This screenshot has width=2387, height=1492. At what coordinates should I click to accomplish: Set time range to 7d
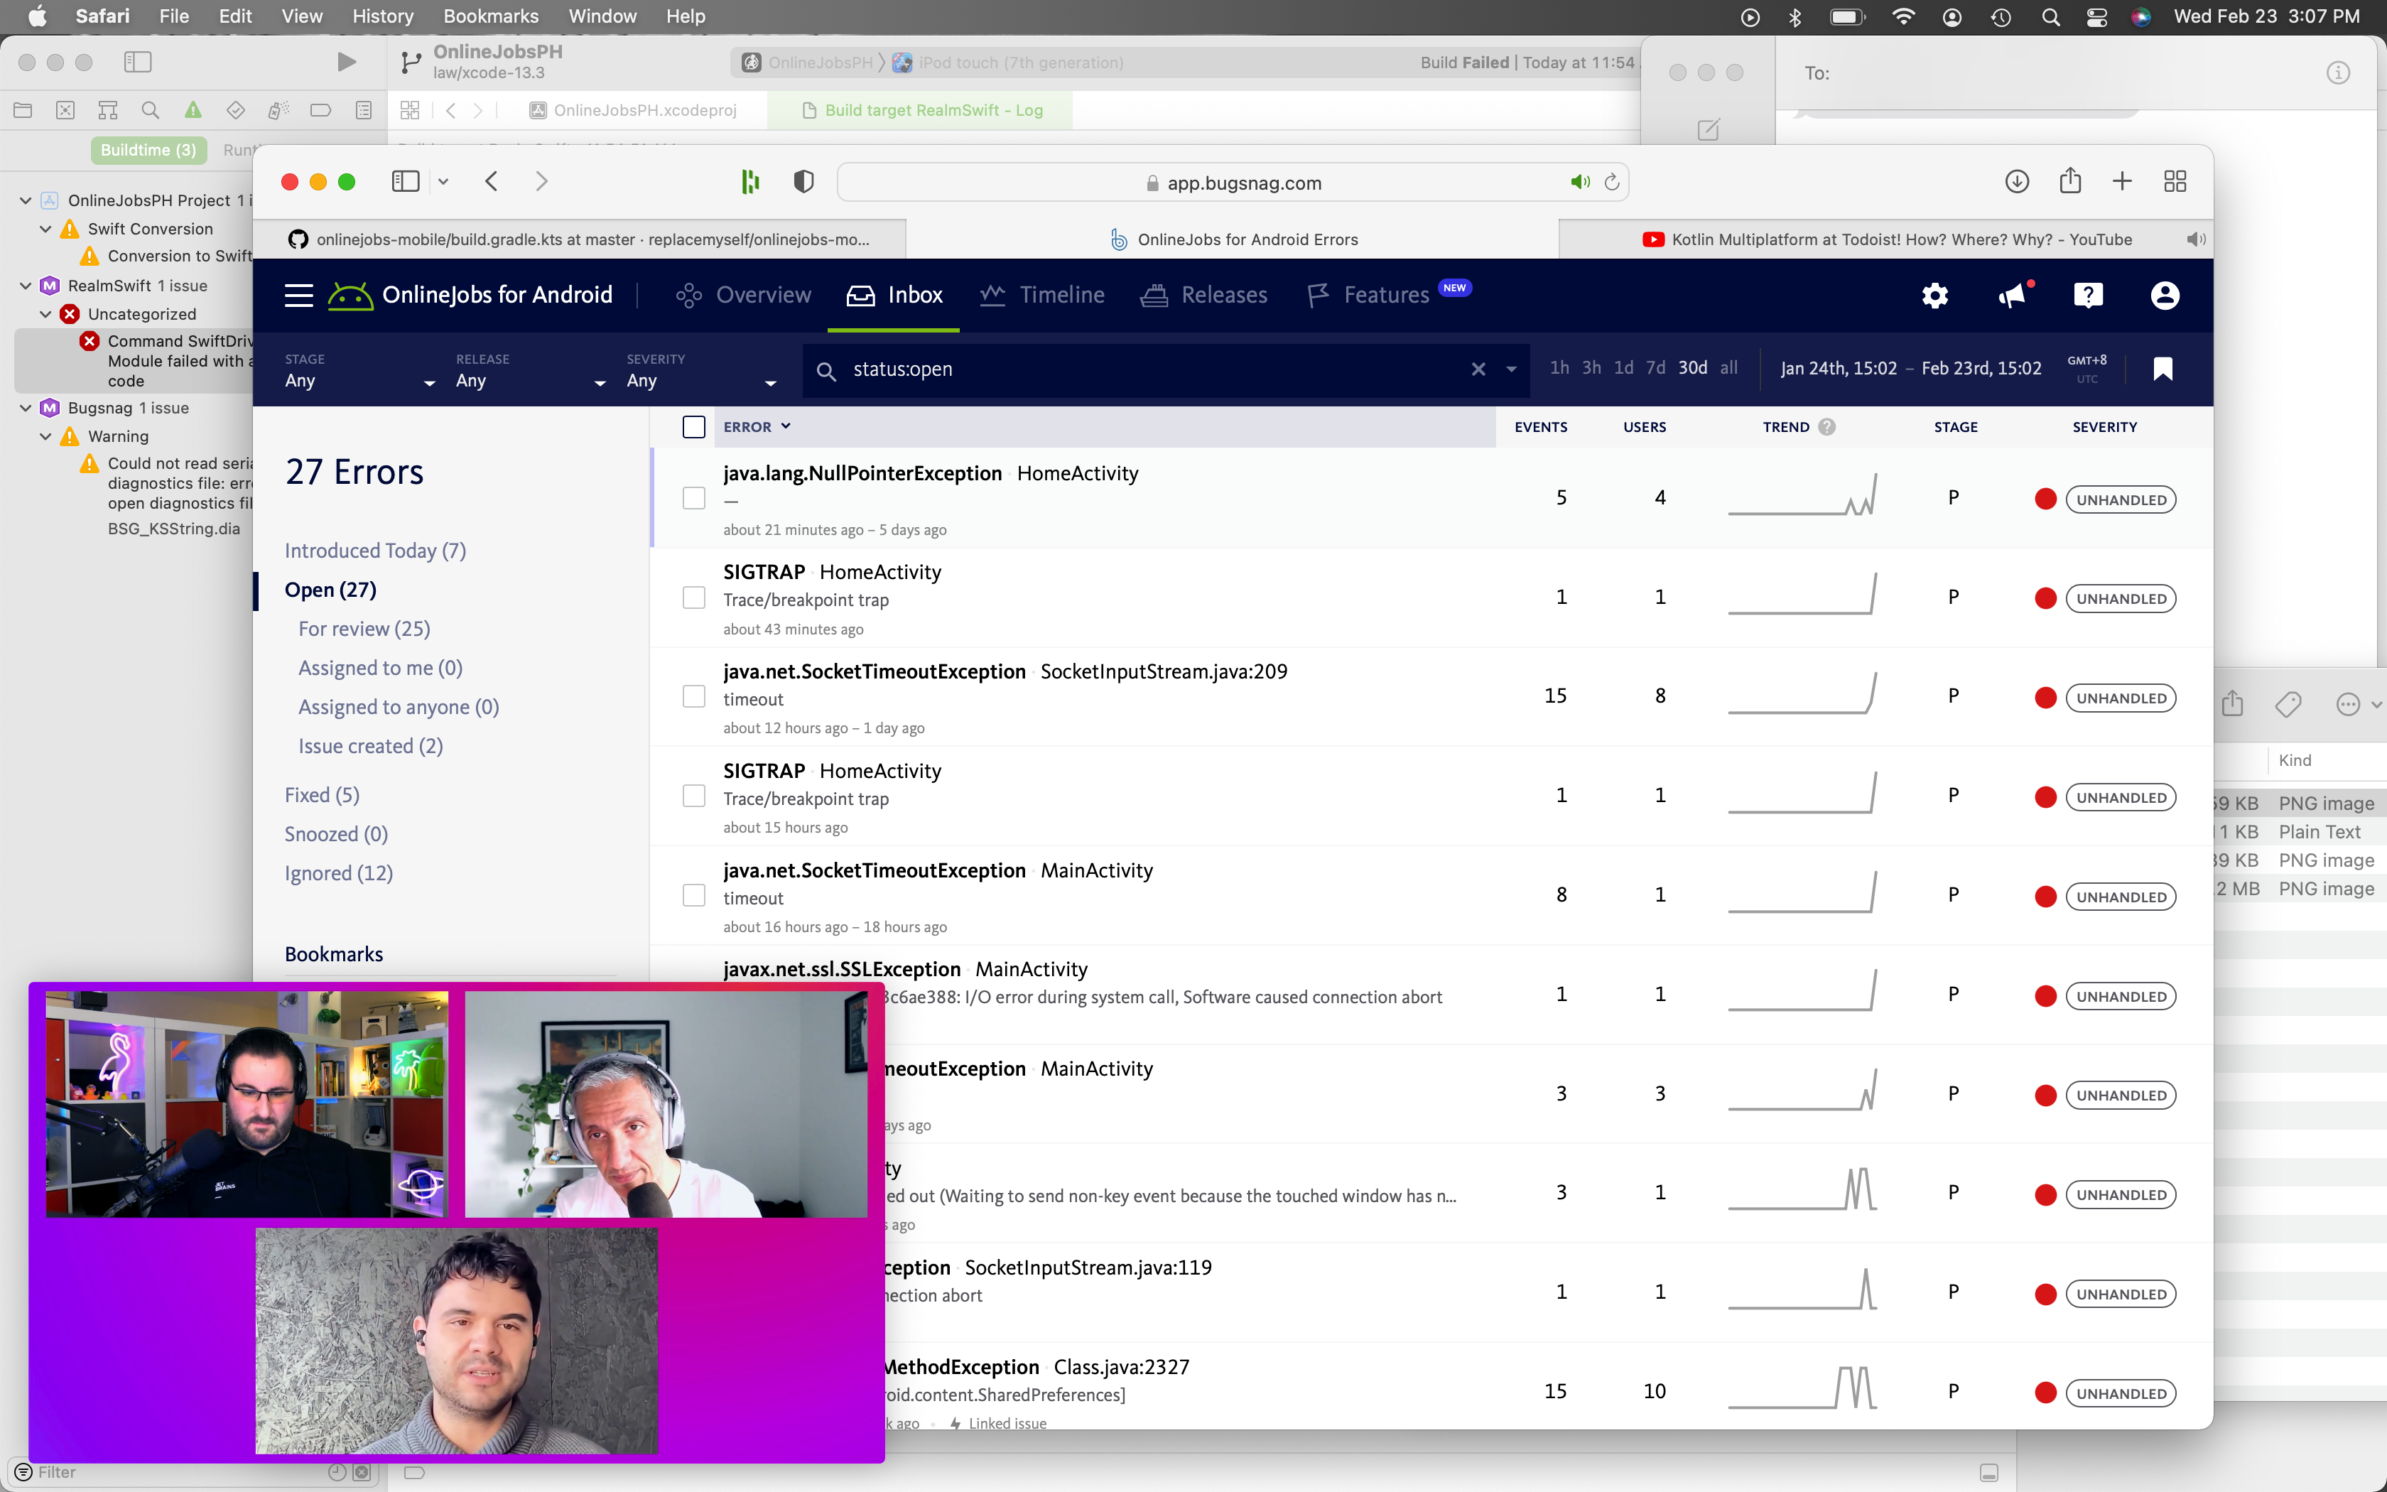coord(1655,368)
